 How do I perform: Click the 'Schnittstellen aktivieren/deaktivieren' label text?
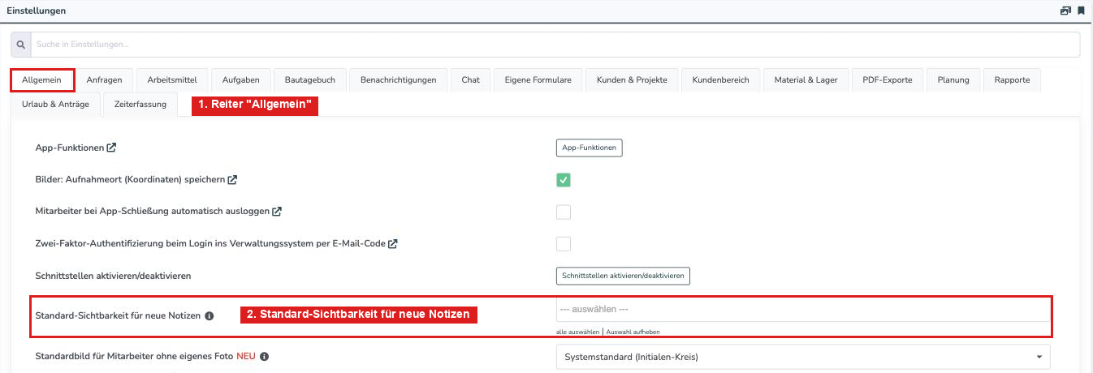(x=113, y=276)
